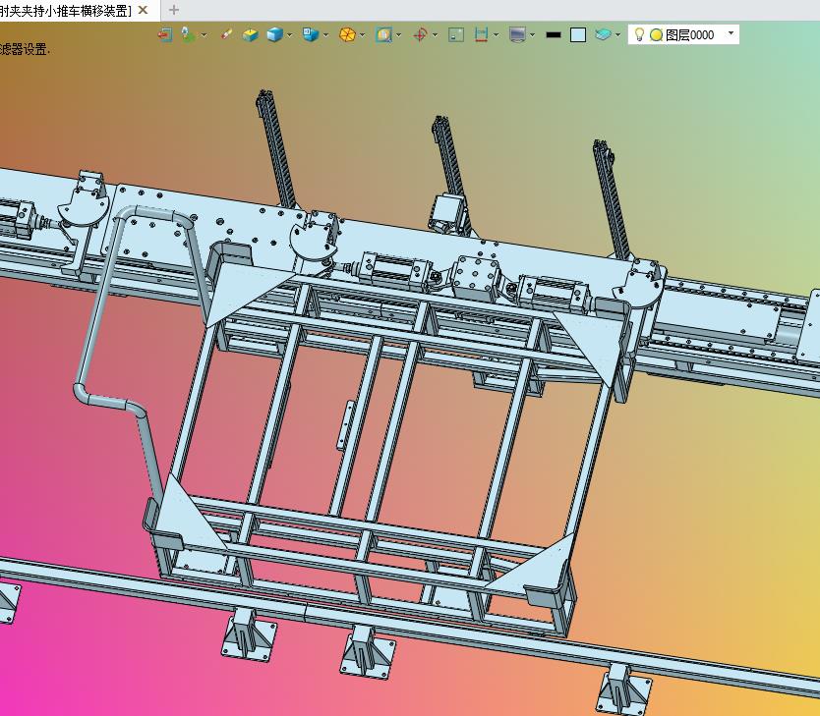This screenshot has width=820, height=716.
Task: Click the zoom window magnifier icon
Action: 383,35
